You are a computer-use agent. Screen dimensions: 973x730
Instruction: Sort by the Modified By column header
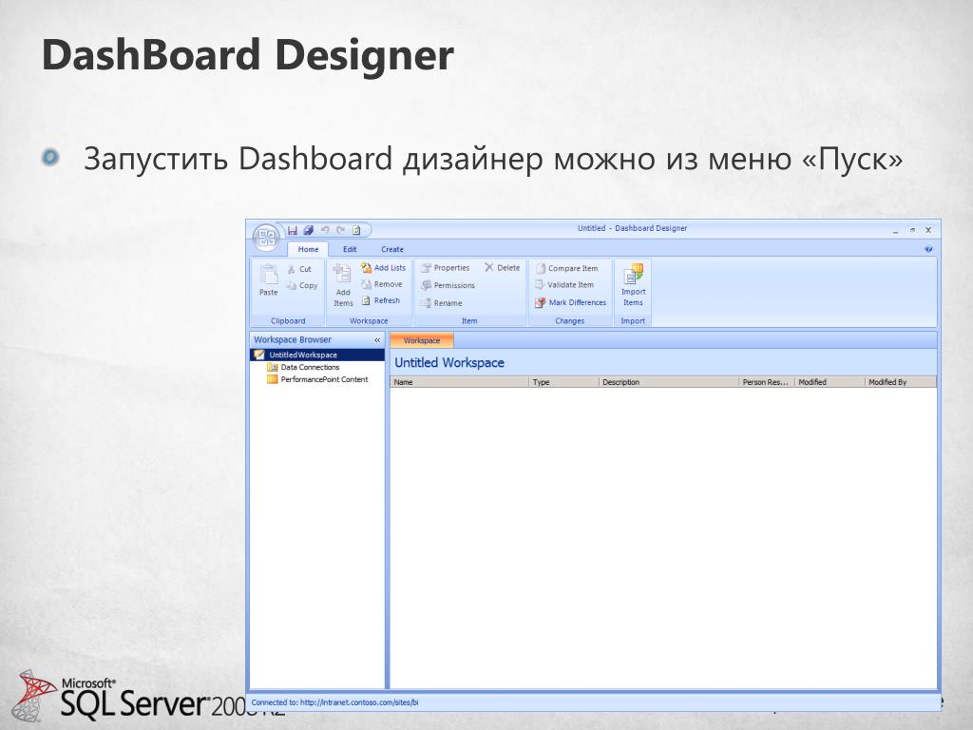901,382
